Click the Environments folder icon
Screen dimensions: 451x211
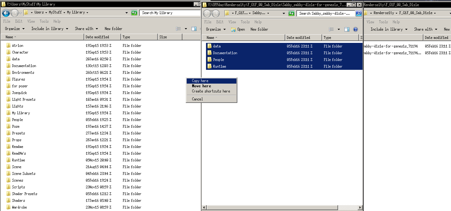tap(8, 73)
